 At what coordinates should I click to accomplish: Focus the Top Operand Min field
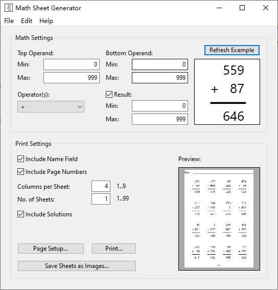[72, 64]
